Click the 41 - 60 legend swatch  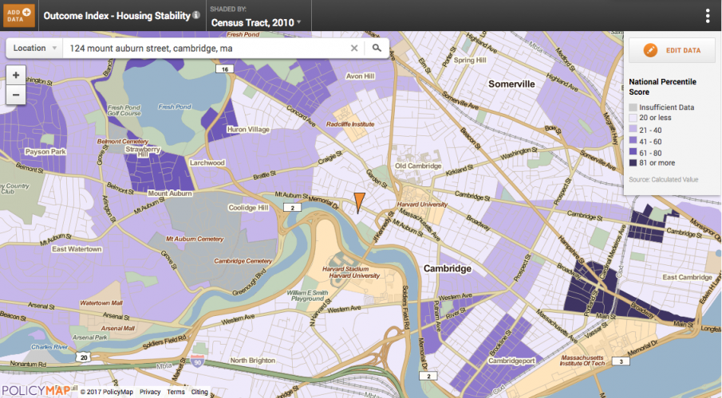633,142
